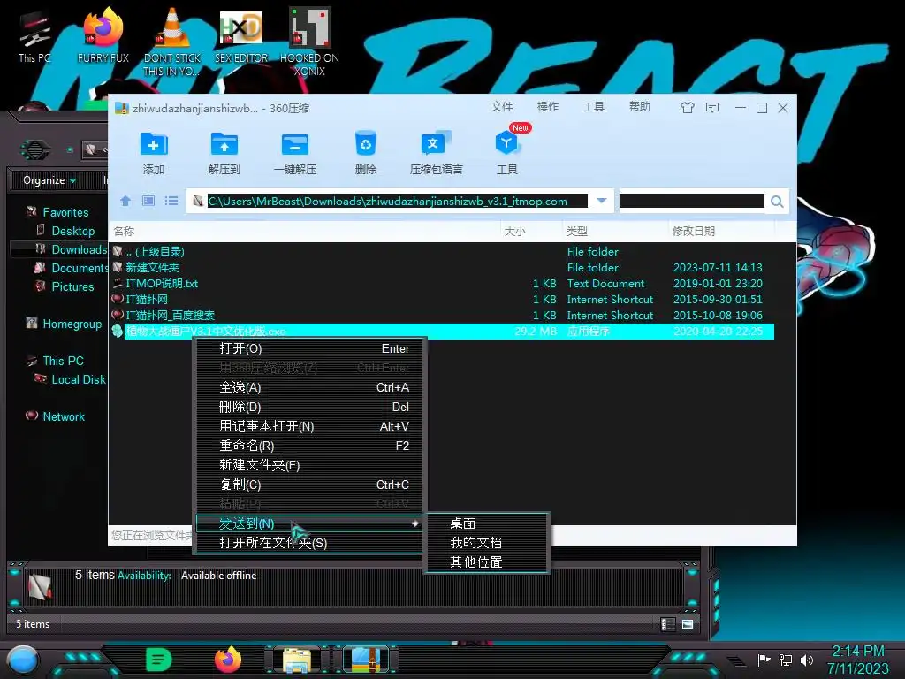This screenshot has height=679, width=905.
Task: Open the VLC cone desktop icon
Action: [x=172, y=42]
